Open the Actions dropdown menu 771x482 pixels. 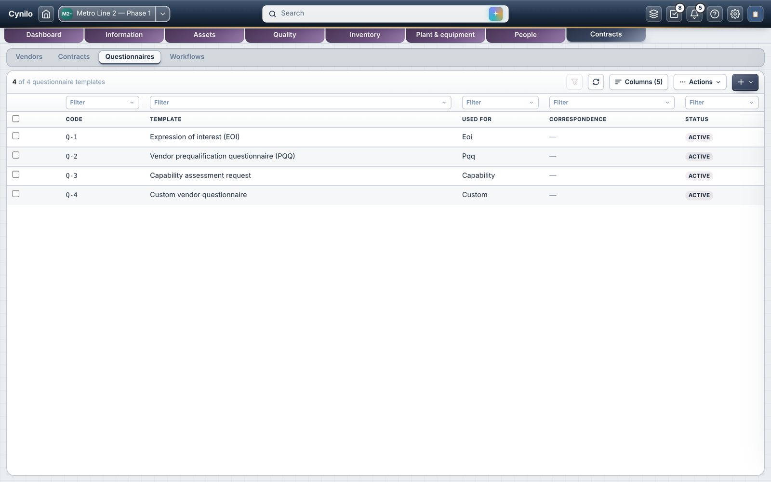(700, 82)
